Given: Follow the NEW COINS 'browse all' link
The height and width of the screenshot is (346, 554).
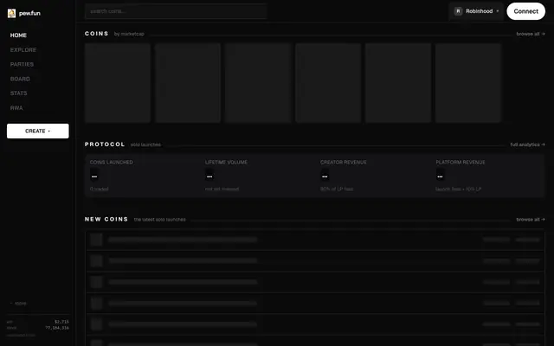Looking at the screenshot, I should [531, 219].
